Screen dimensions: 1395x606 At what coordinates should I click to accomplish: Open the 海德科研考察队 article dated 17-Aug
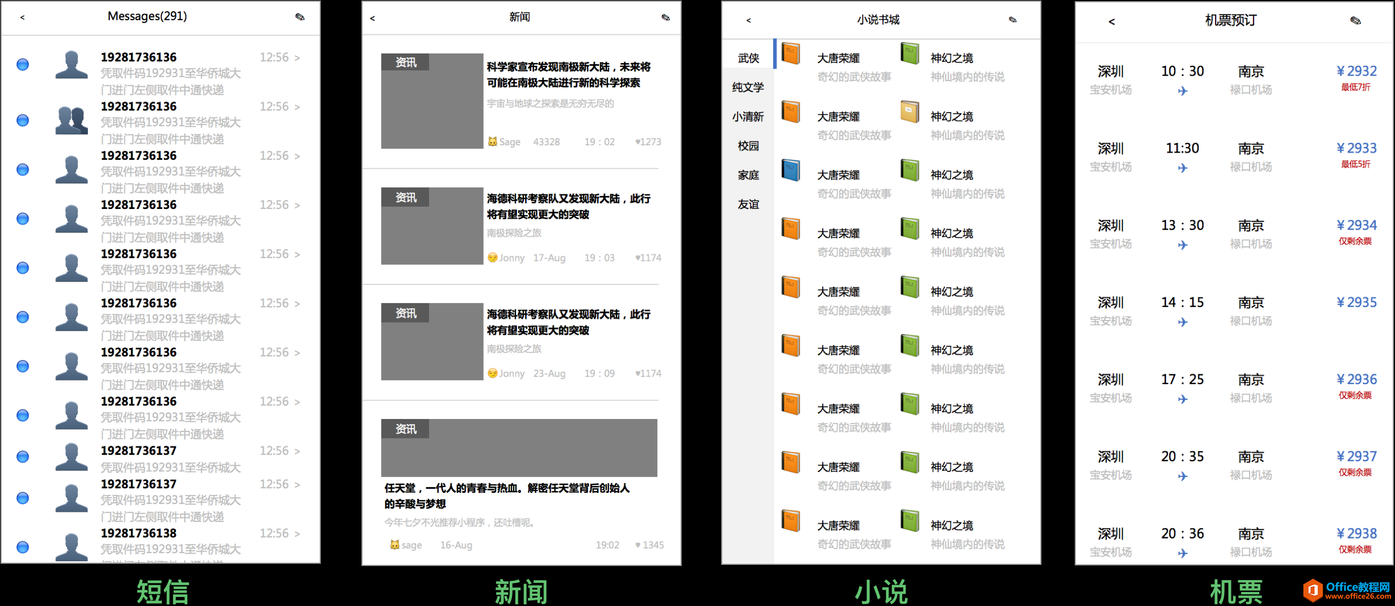pos(569,207)
